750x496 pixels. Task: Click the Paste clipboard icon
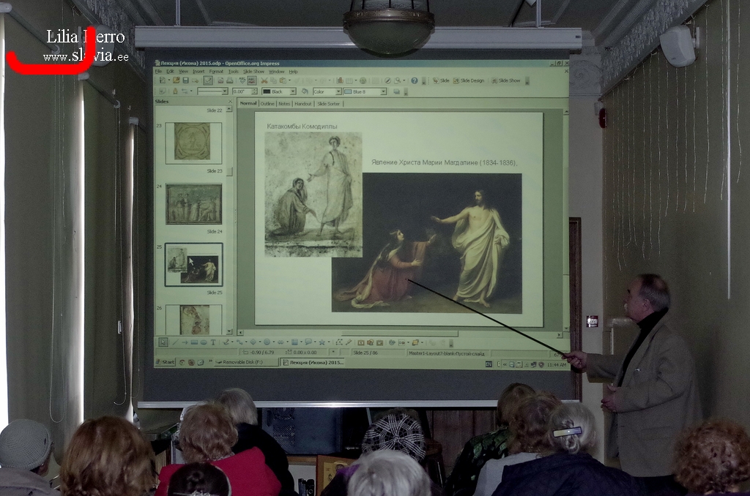click(x=283, y=80)
